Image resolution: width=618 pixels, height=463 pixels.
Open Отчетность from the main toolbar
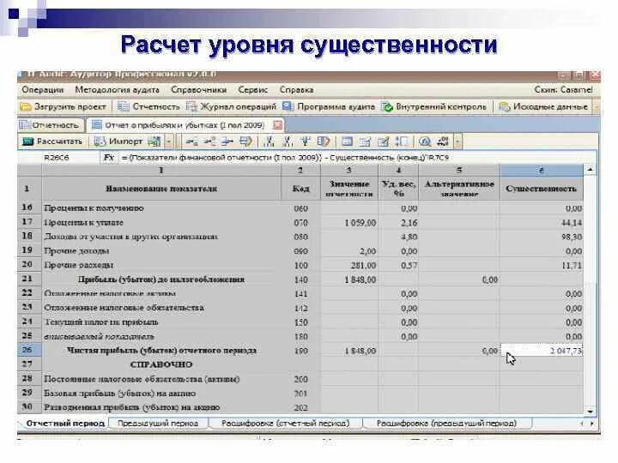click(149, 106)
